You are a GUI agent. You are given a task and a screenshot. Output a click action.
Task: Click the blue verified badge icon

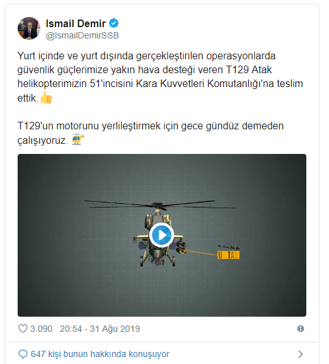[x=114, y=23]
